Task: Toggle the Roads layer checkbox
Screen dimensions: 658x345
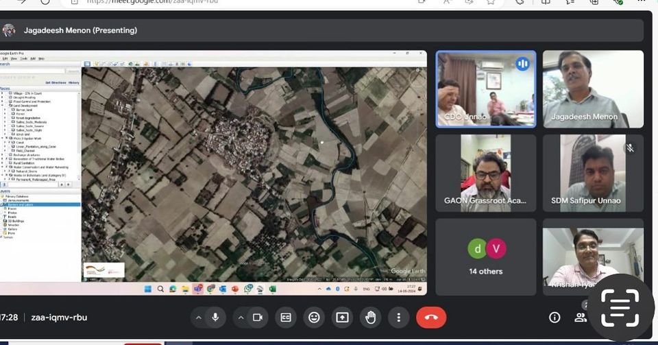Action: tap(1, 217)
